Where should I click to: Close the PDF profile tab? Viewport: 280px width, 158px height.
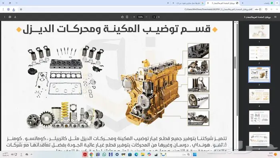click(x=208, y=3)
